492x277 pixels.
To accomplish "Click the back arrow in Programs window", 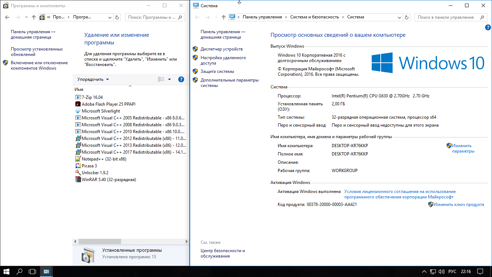I will click(x=7, y=17).
